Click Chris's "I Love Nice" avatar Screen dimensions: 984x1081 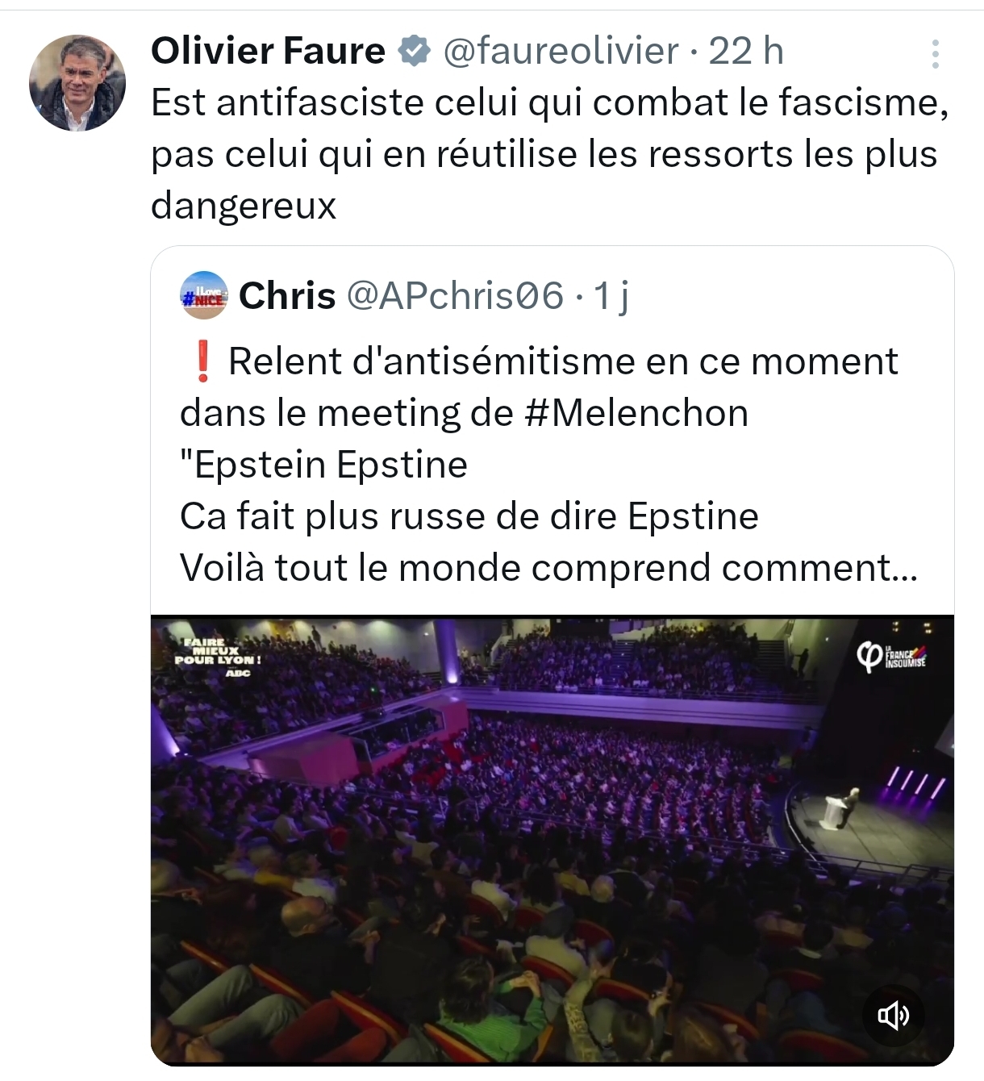click(204, 295)
